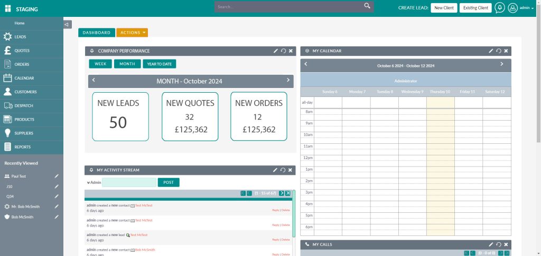Expand the admin user menu
This screenshot has width=541, height=256.
pyautogui.click(x=526, y=8)
